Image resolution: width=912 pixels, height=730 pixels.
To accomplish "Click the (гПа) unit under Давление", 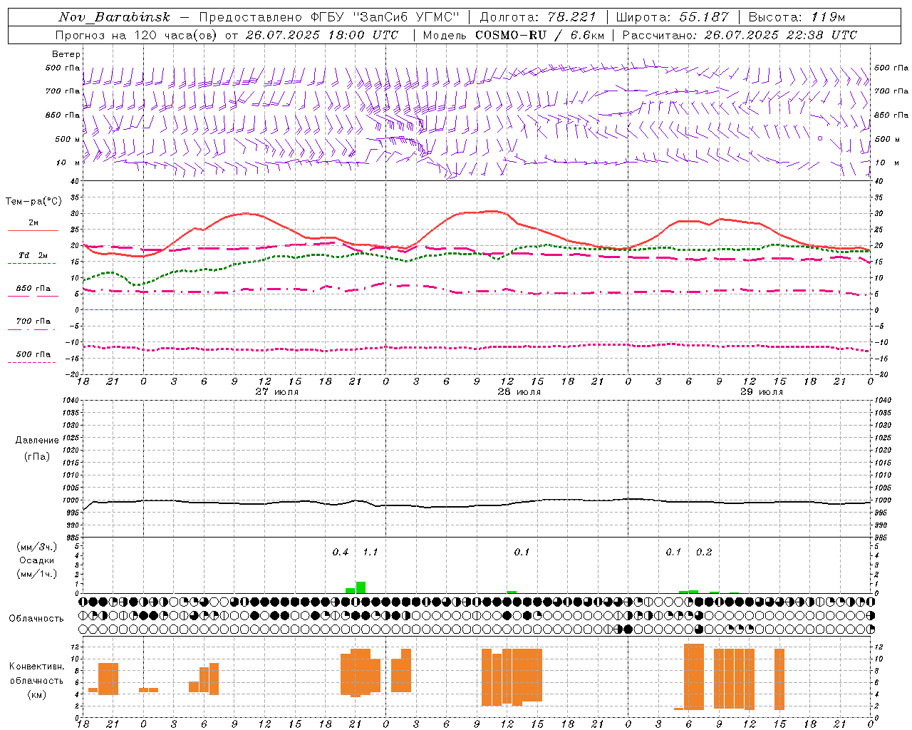I will point(37,457).
